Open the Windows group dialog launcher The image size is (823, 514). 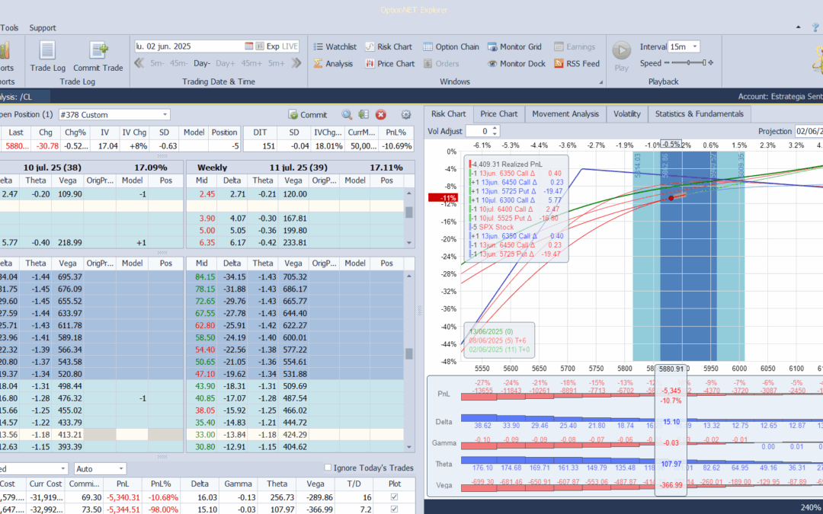(601, 82)
